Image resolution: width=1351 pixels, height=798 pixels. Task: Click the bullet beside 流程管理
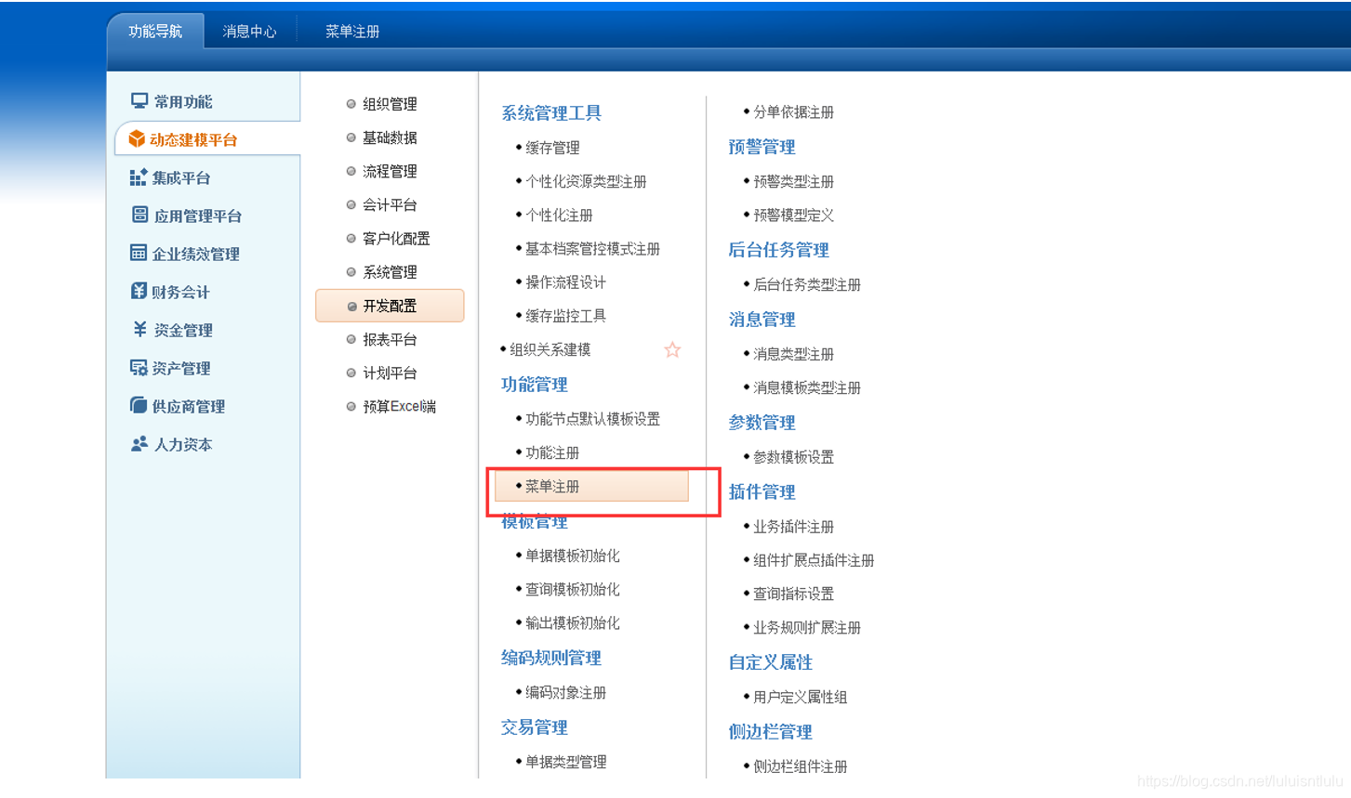click(x=351, y=171)
